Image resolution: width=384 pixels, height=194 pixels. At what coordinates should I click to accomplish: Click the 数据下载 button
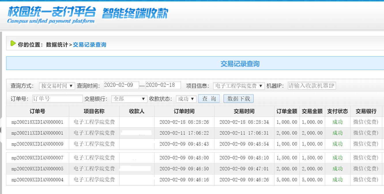coord(238,99)
